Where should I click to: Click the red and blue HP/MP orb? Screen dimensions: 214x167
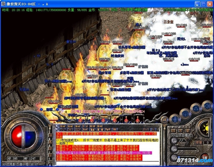(24, 137)
